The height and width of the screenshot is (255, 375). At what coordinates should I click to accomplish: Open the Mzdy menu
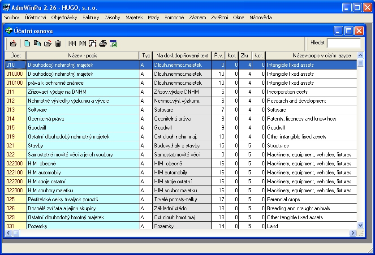(154, 17)
